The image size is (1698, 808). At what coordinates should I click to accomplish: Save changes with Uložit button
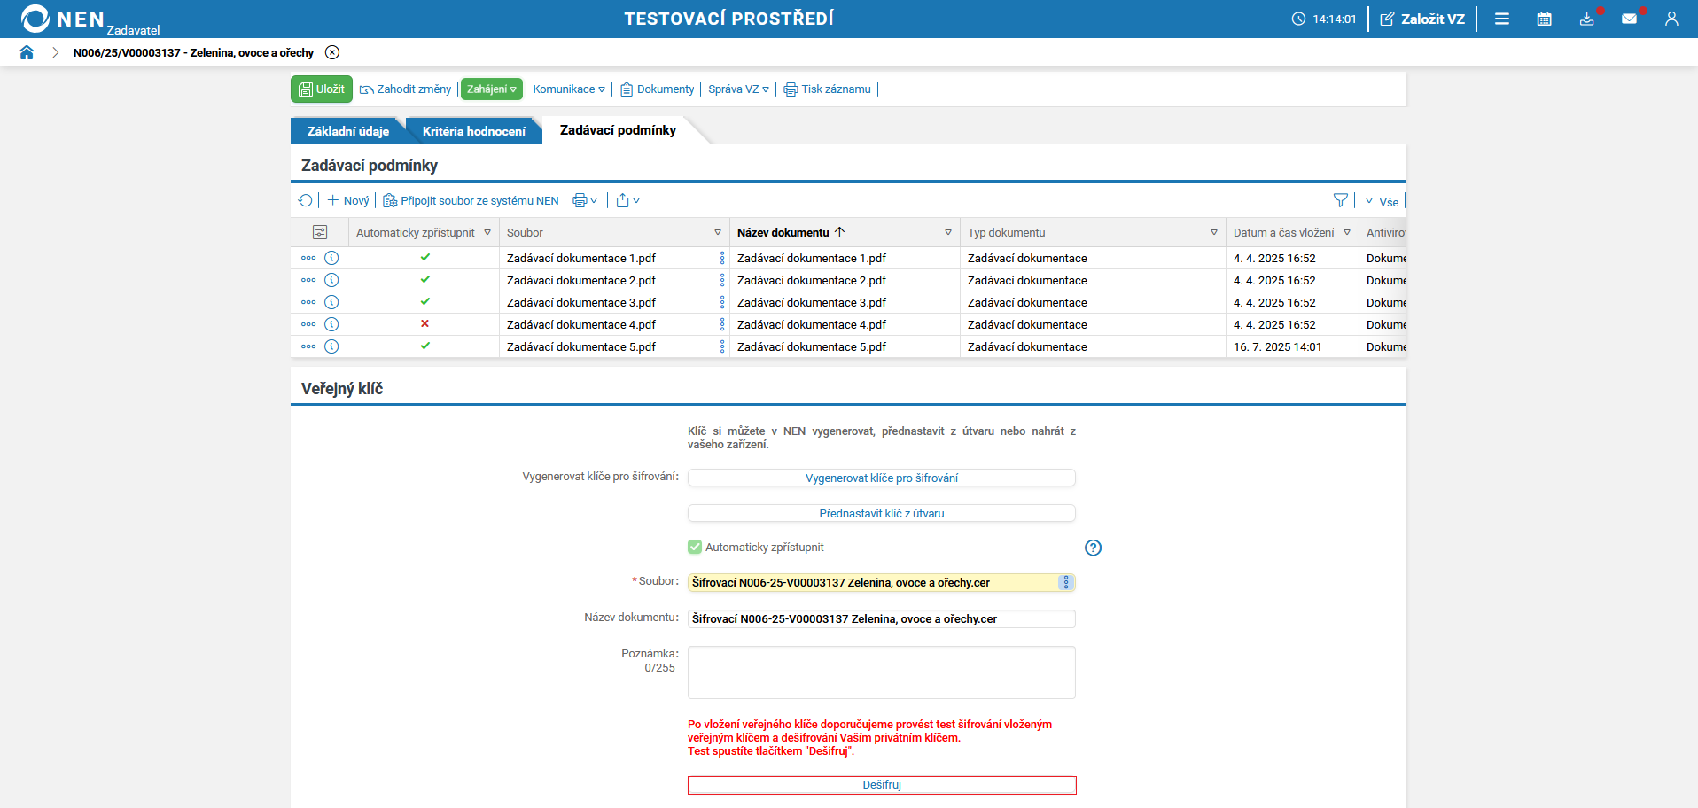[322, 89]
